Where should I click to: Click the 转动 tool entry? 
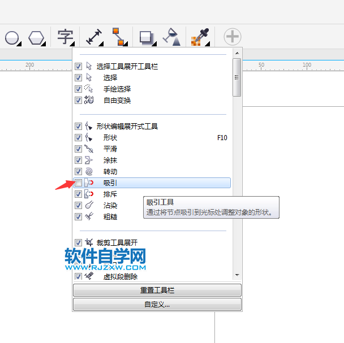click(x=110, y=171)
